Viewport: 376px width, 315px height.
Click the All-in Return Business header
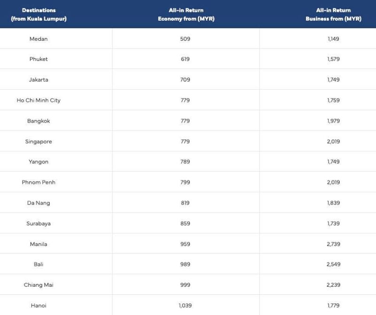pyautogui.click(x=333, y=15)
